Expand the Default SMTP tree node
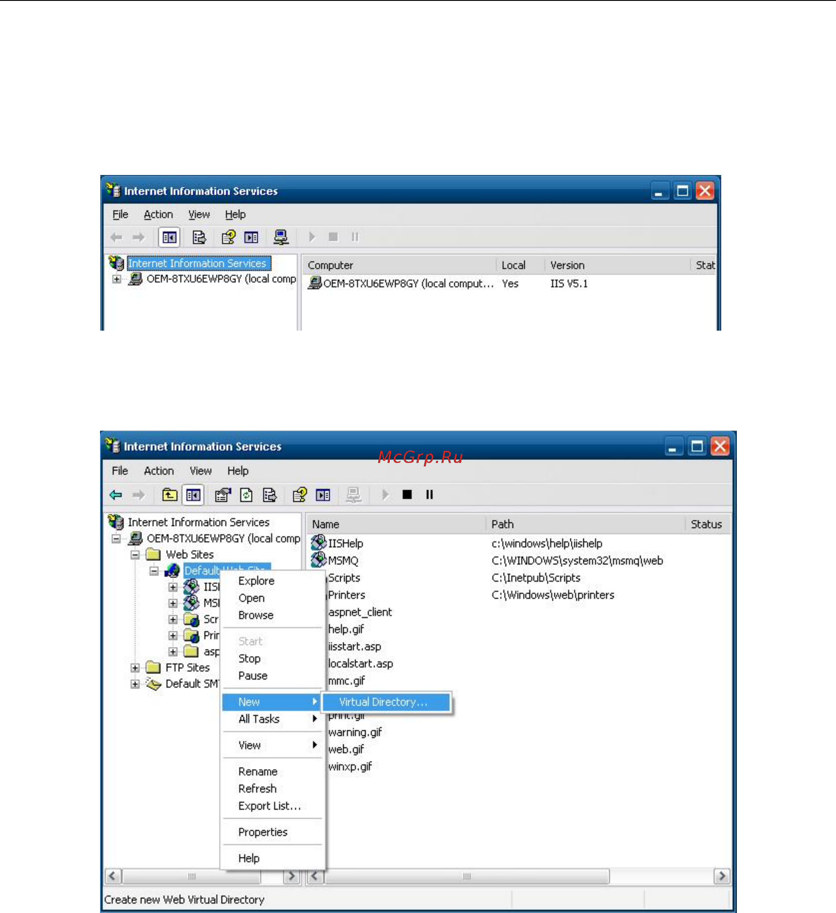Screen dimensions: 836x913 click(x=135, y=684)
